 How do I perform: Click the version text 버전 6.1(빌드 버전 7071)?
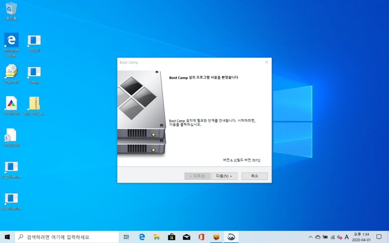(x=242, y=160)
